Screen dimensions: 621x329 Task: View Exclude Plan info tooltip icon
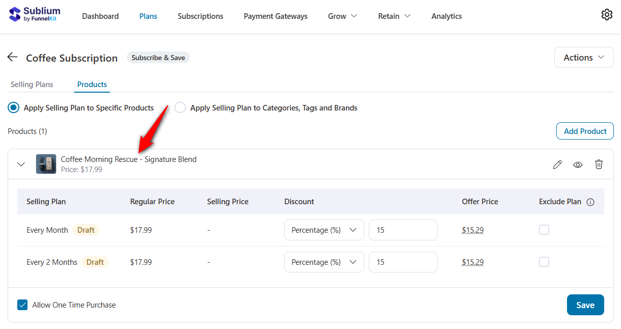[590, 202]
